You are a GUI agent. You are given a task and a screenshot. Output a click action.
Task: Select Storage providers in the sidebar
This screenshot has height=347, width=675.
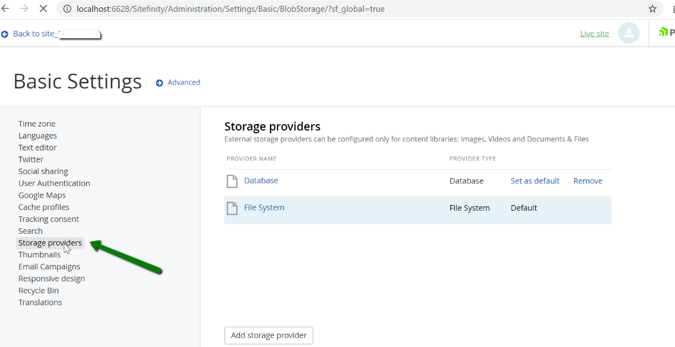coord(50,242)
